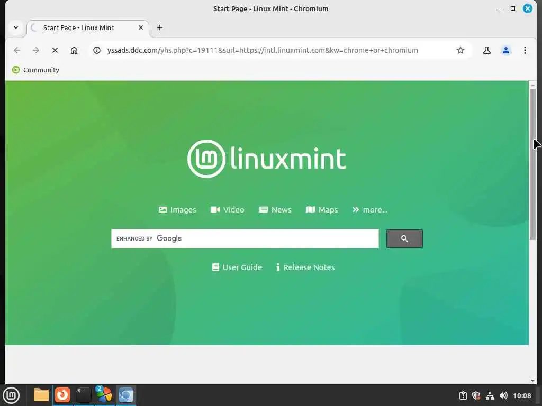Close the Start Page tab
The image size is (542, 406).
[x=141, y=27]
